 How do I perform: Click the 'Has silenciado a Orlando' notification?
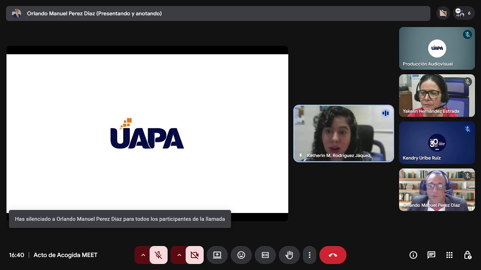click(x=120, y=219)
